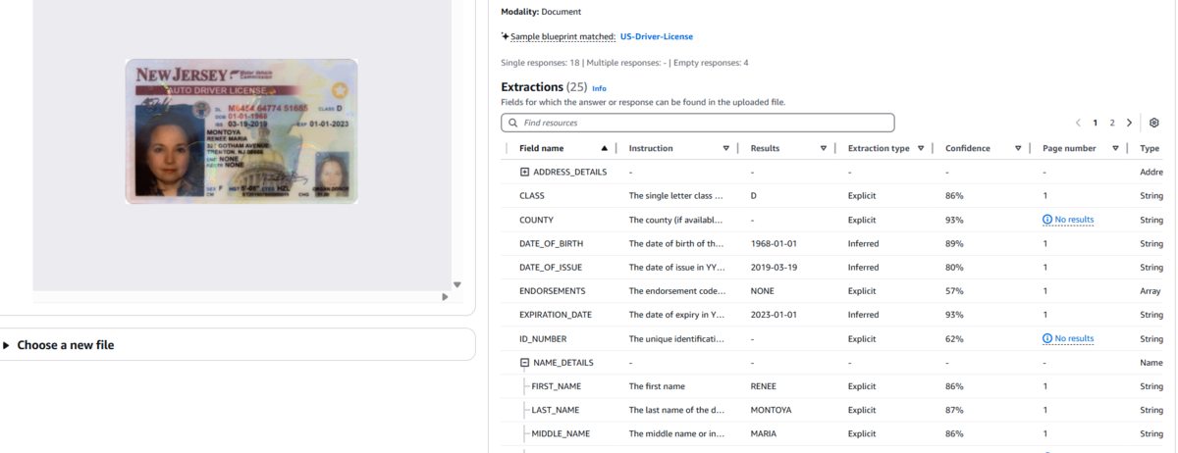Click result value MONTOYA
Screen dimensions: 1178x453
coord(771,410)
